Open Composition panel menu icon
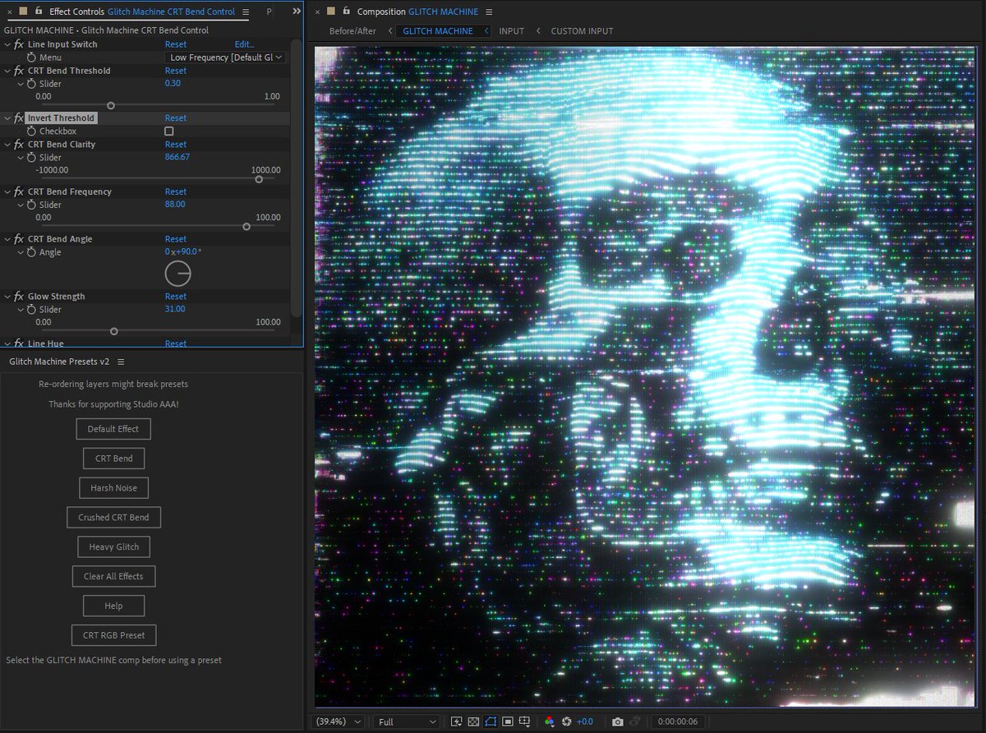The width and height of the screenshot is (986, 733). [489, 12]
